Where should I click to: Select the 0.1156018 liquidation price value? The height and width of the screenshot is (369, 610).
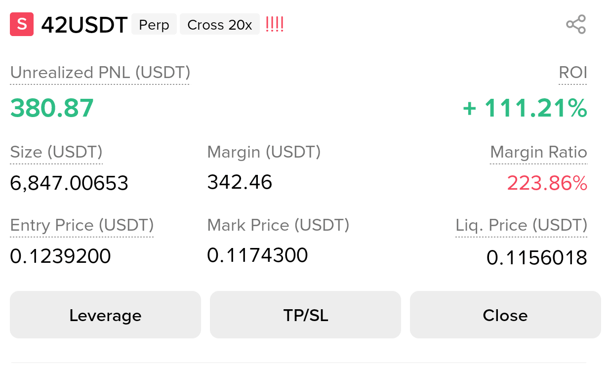[537, 257]
